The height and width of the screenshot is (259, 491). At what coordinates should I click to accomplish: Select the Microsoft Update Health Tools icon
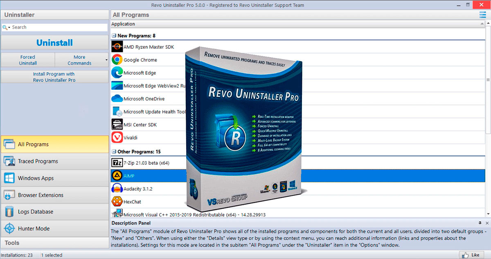pyautogui.click(x=117, y=111)
